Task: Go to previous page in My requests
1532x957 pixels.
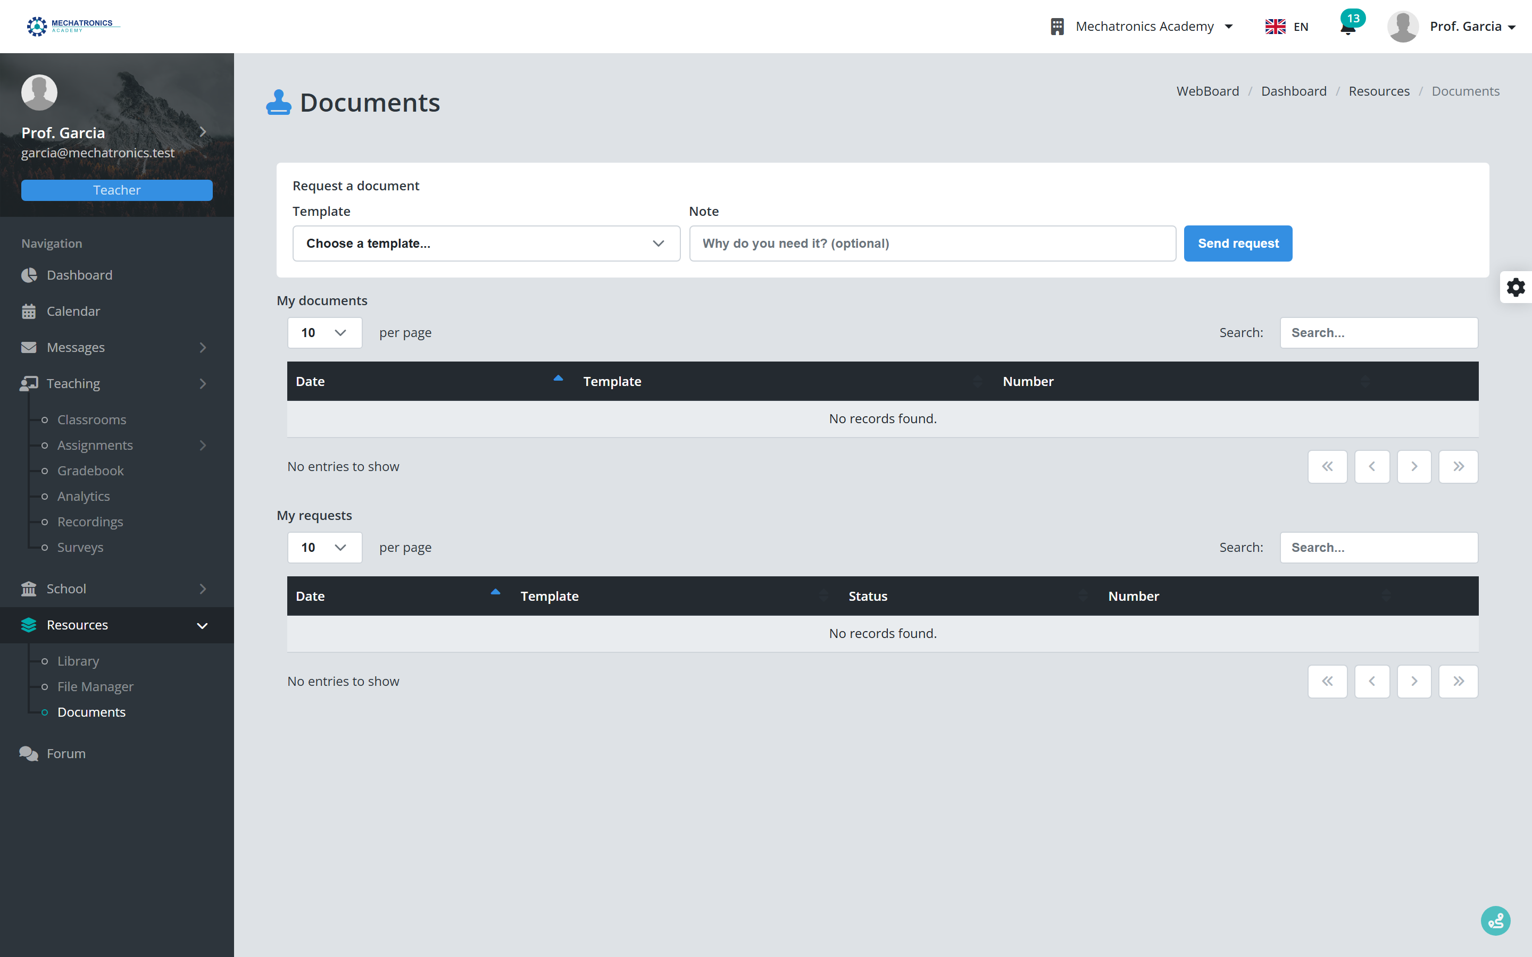Action: (x=1372, y=681)
